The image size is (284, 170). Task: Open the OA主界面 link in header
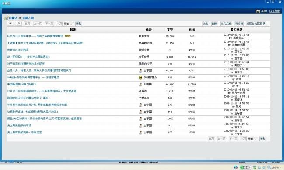[274, 11]
